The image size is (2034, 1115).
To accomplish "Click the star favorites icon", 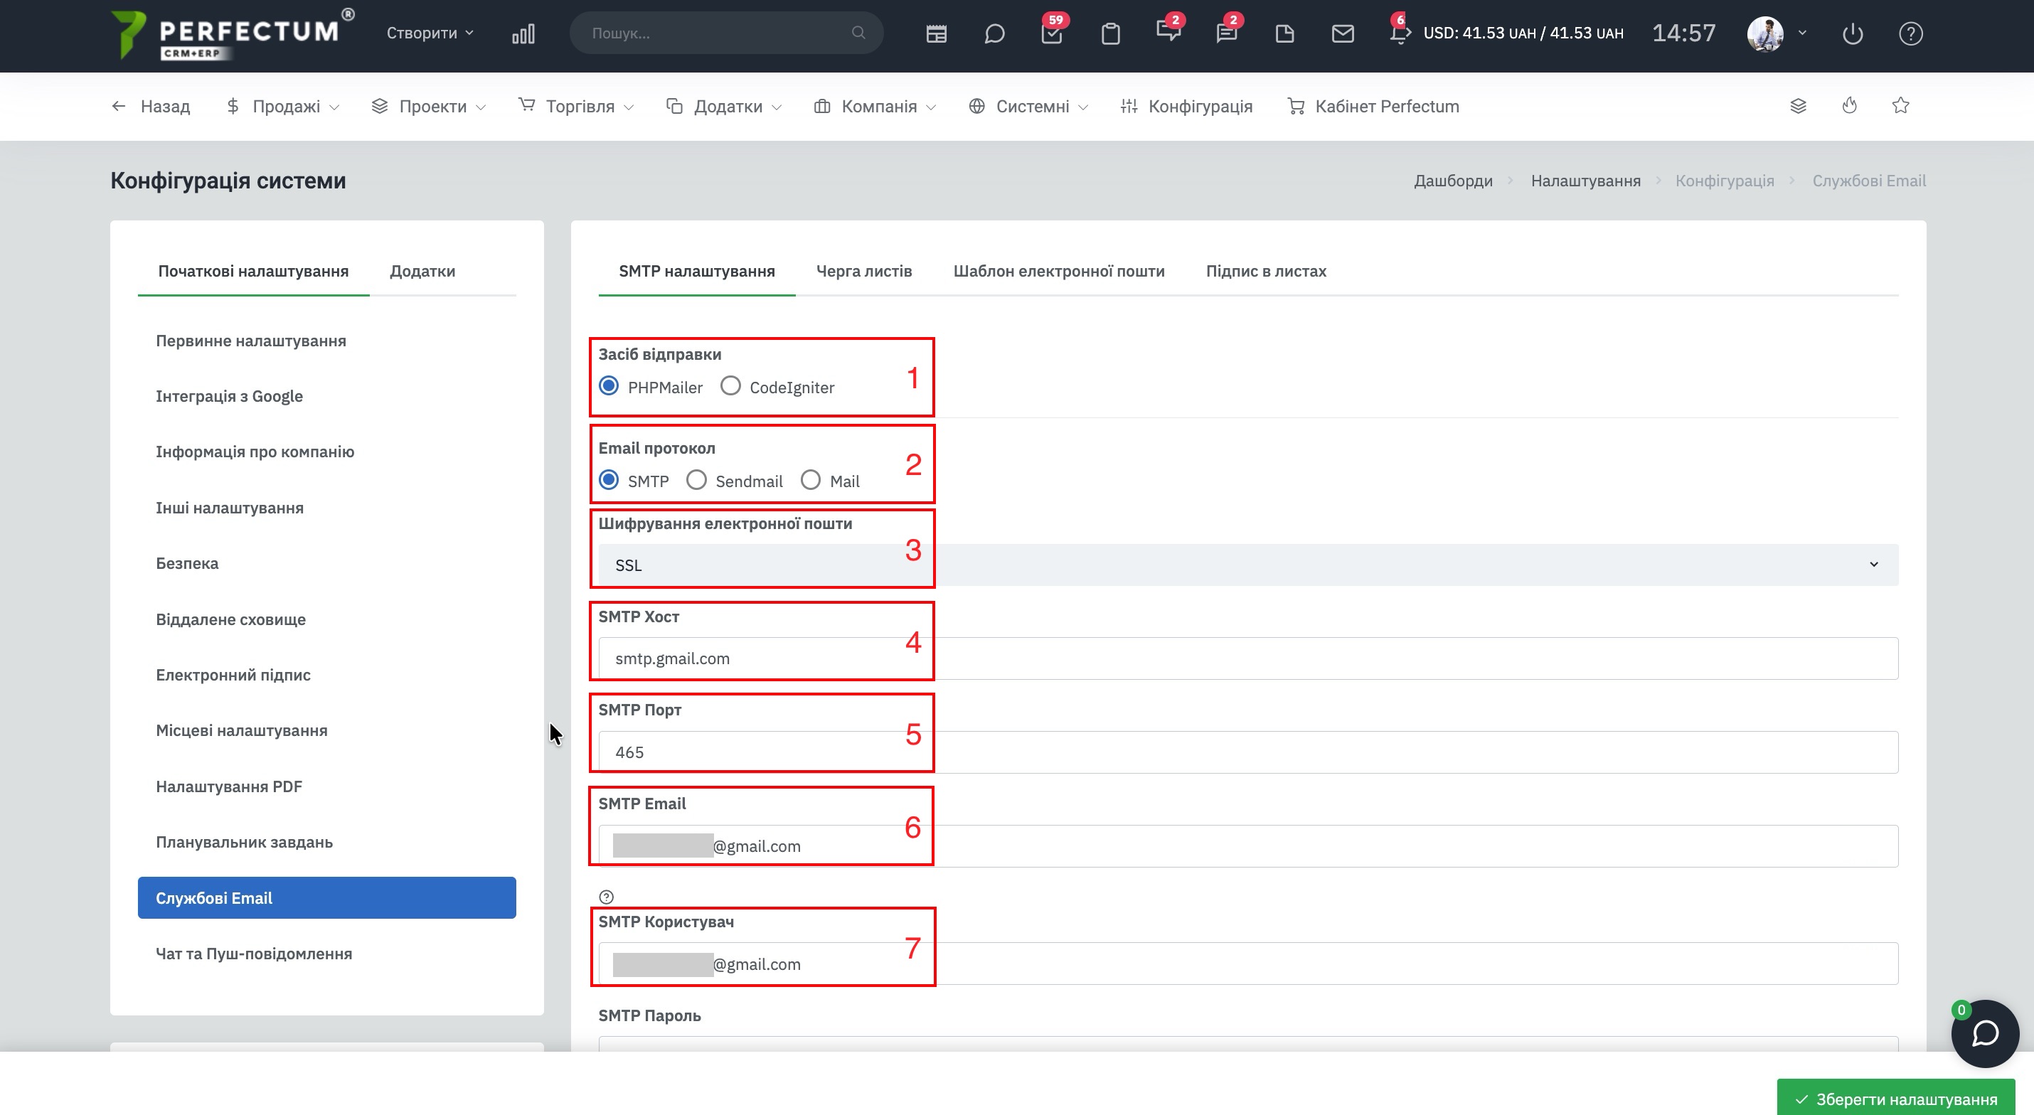I will (x=1900, y=106).
